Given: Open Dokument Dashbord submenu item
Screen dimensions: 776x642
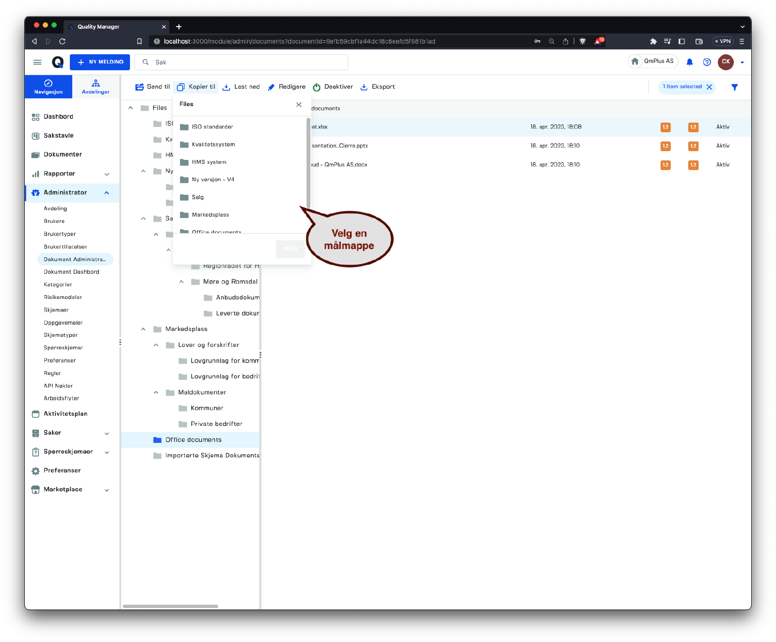Looking at the screenshot, I should (x=71, y=272).
